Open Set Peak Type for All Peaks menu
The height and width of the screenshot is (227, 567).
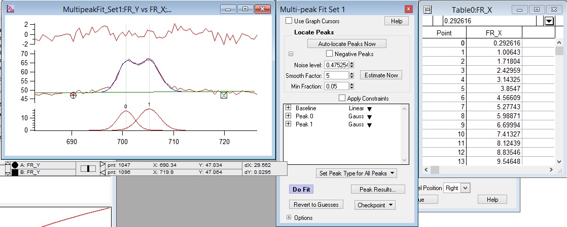pyautogui.click(x=356, y=173)
